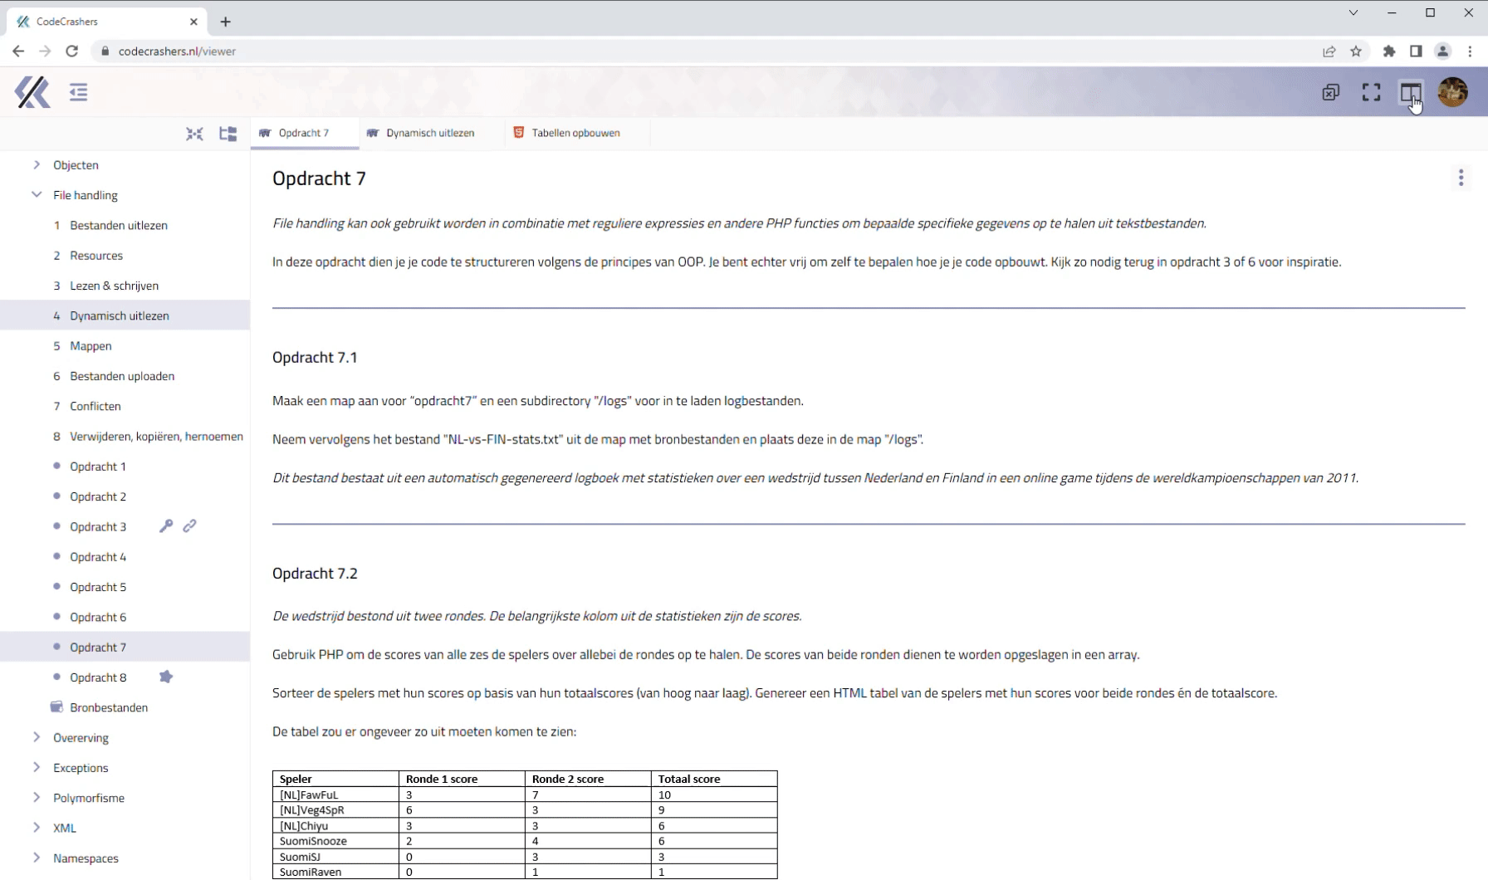Click the close-all-tabs icon in the header
The image size is (1488, 880).
[1330, 92]
